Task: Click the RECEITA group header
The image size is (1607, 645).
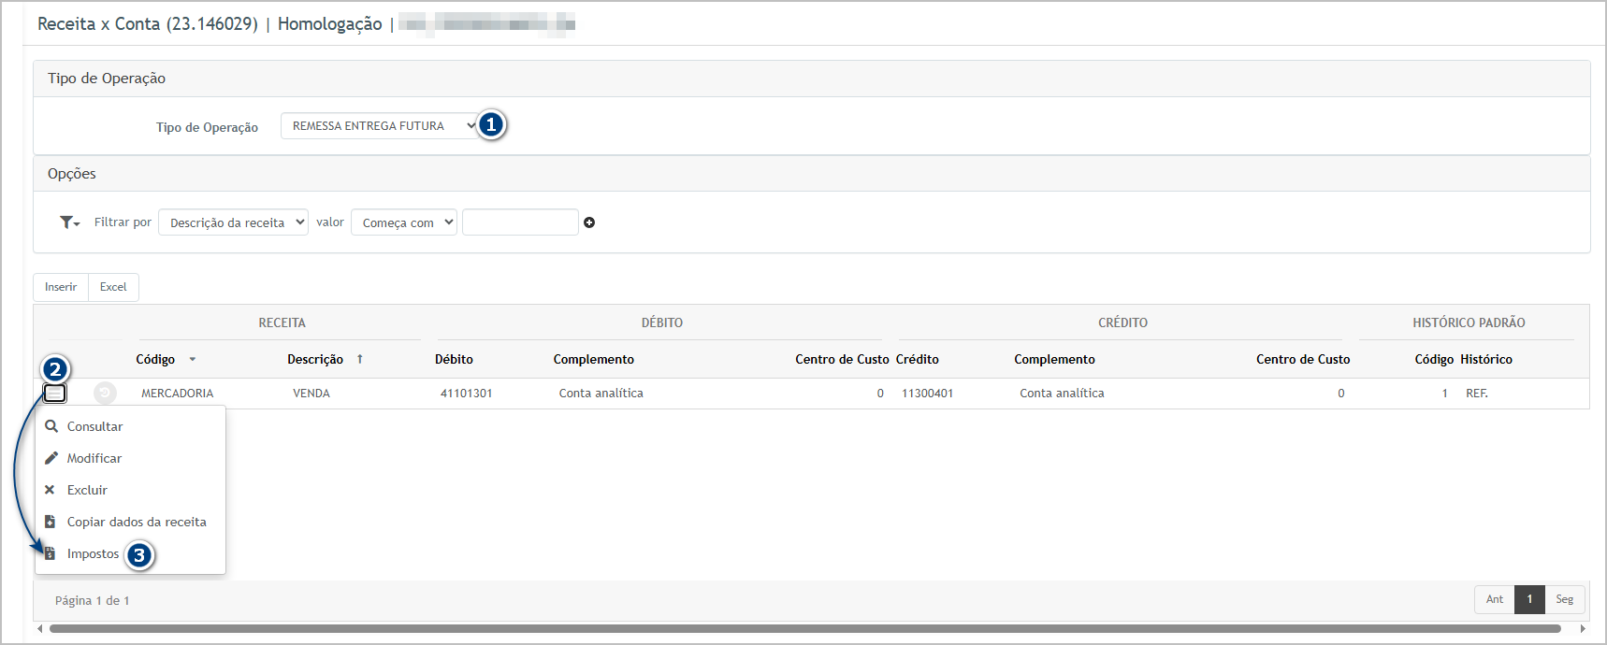Action: 282,322
